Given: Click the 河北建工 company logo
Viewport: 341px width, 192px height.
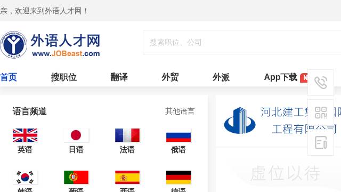Looking at the screenshot, I should tap(240, 121).
